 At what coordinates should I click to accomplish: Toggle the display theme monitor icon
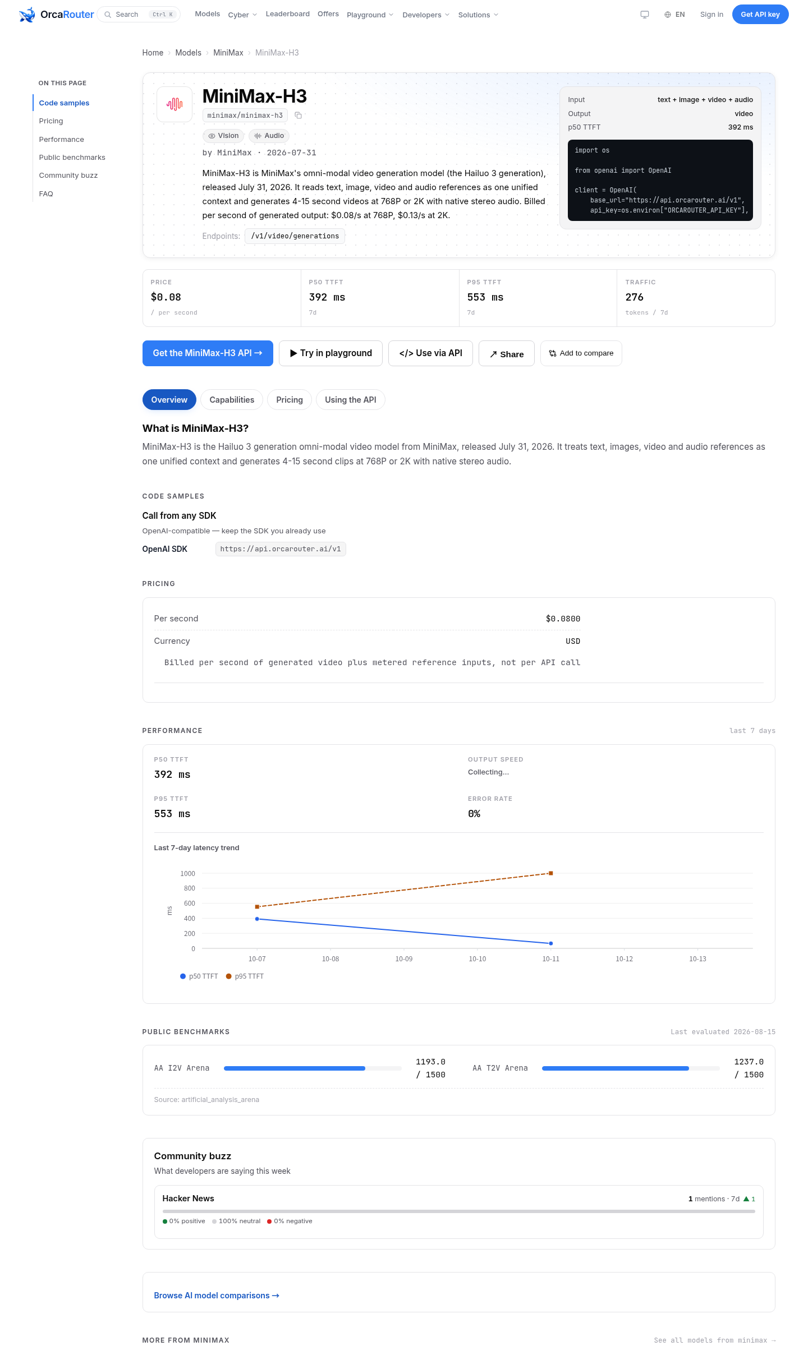tap(645, 15)
